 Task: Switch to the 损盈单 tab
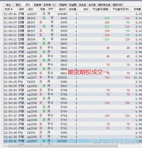(63, 5)
